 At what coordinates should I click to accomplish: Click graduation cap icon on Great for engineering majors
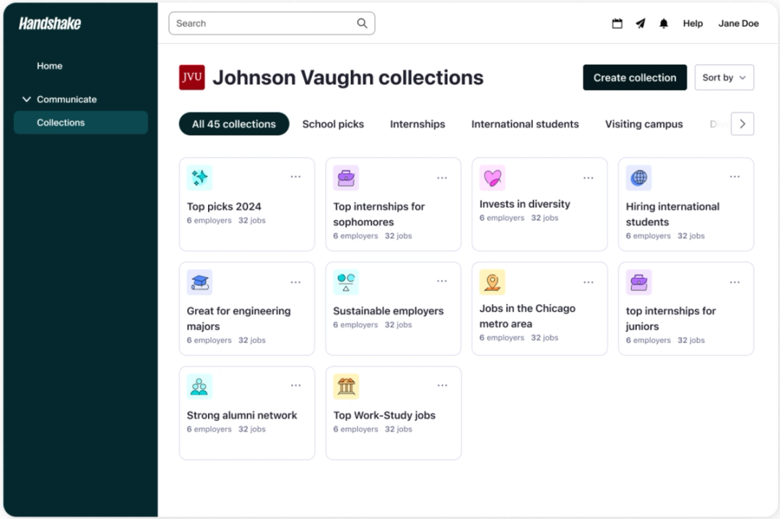[x=199, y=282]
